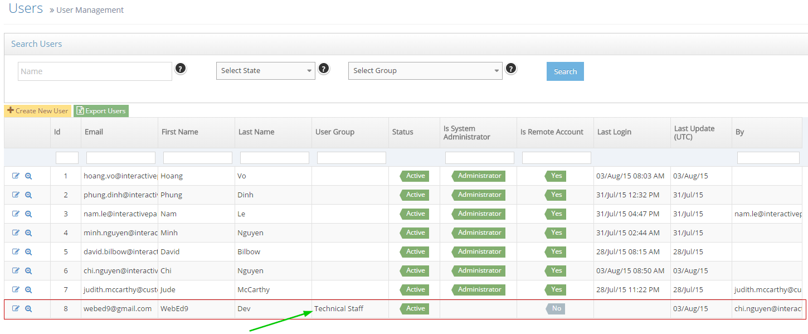Screen dimensions: 808x334
Task: Click edit icon for user Hoang Vo
Action: 16,176
